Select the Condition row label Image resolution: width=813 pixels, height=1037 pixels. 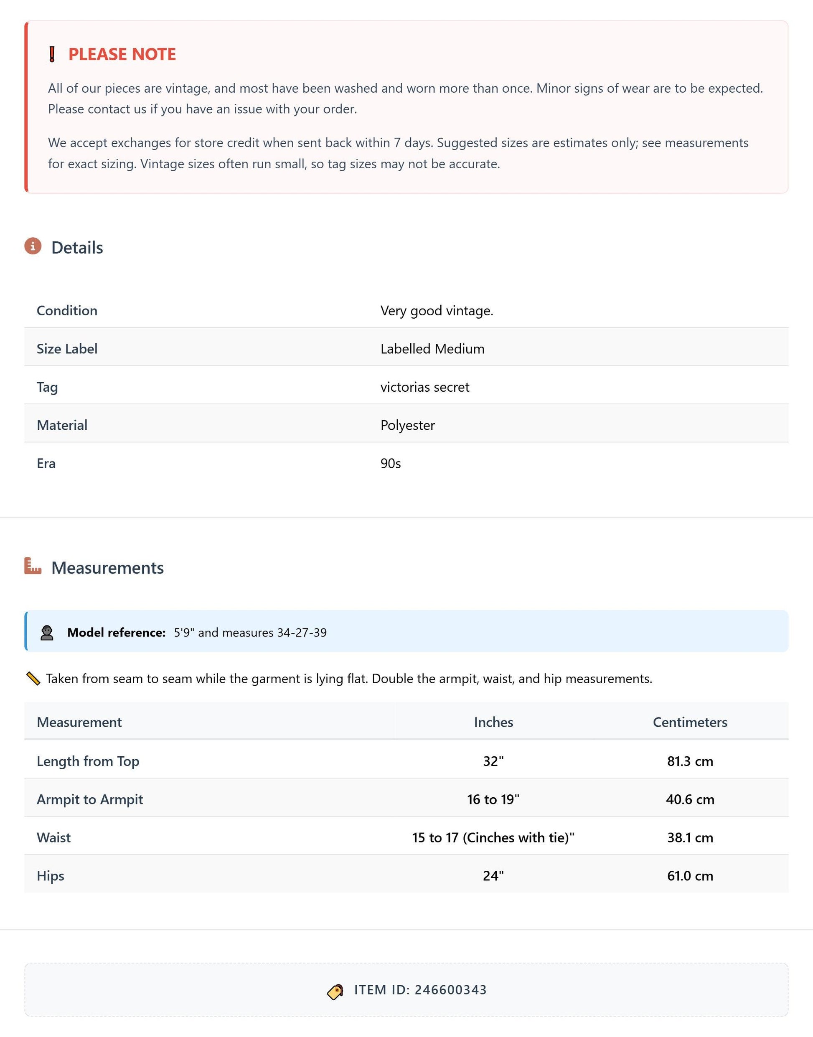67,310
